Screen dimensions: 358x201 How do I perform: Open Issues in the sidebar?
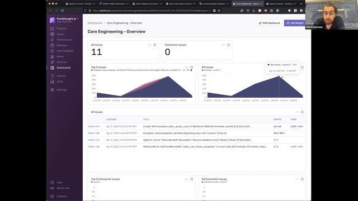60,34
